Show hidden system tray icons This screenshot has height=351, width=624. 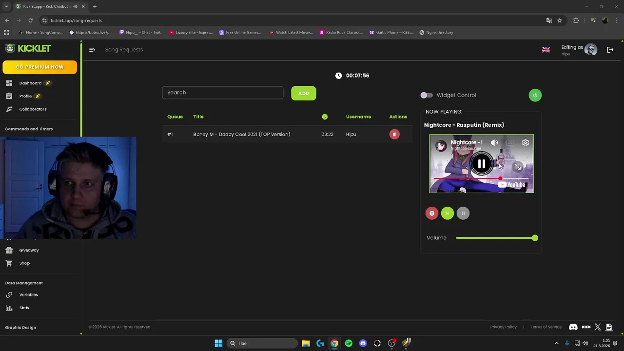tap(557, 343)
